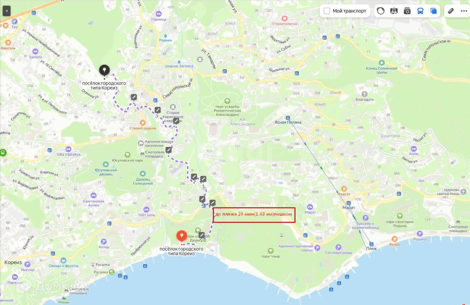Select the Пляж cable car station

[x=371, y=246]
